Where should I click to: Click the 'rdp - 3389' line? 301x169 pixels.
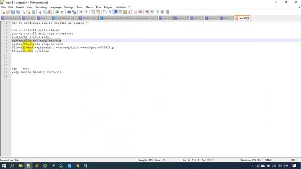(x=21, y=69)
